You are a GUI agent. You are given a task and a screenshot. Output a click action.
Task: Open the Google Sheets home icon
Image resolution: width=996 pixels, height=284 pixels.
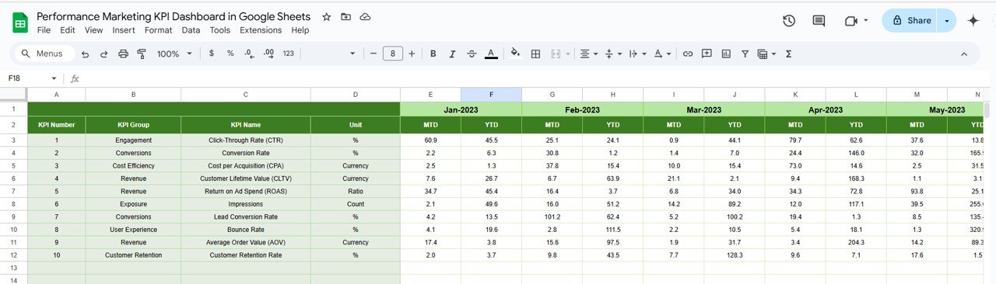pyautogui.click(x=20, y=23)
